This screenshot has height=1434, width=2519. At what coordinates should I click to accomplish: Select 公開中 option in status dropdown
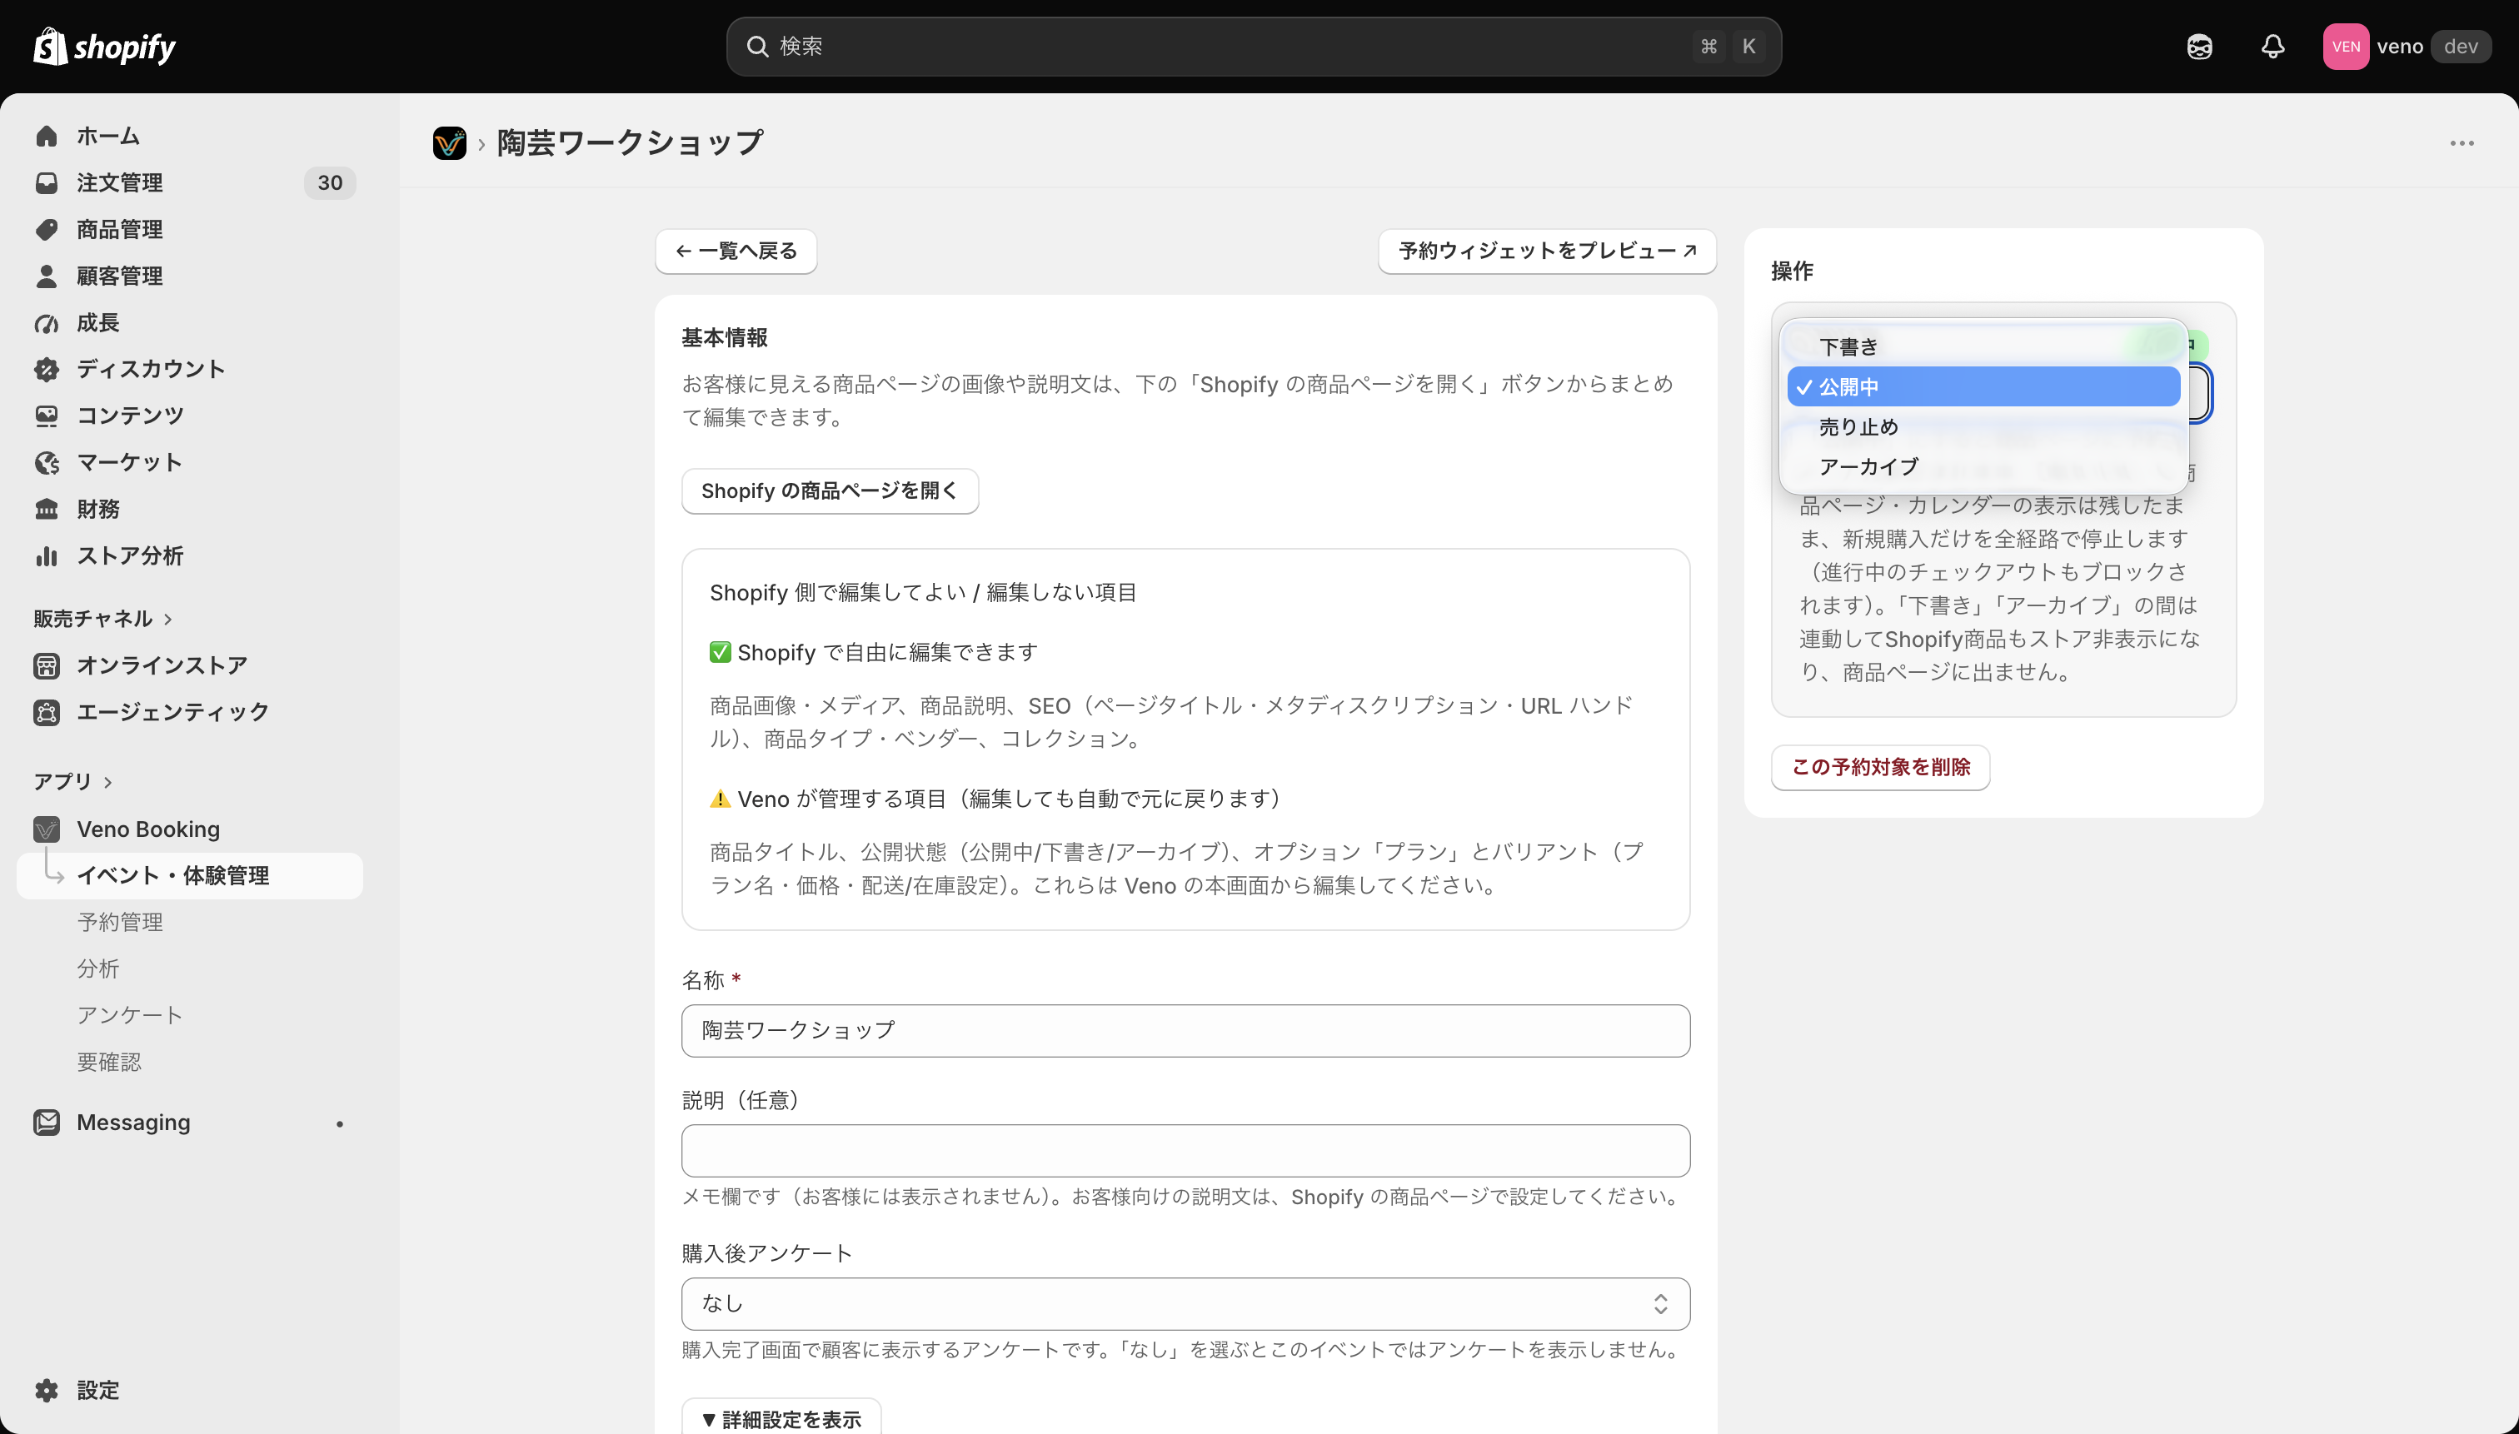tap(1983, 387)
